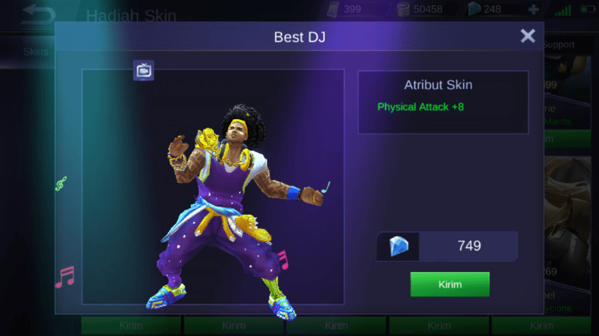599x336 pixels.
Task: Click the green Kirim button for 749 diamonds
Action: [x=450, y=284]
